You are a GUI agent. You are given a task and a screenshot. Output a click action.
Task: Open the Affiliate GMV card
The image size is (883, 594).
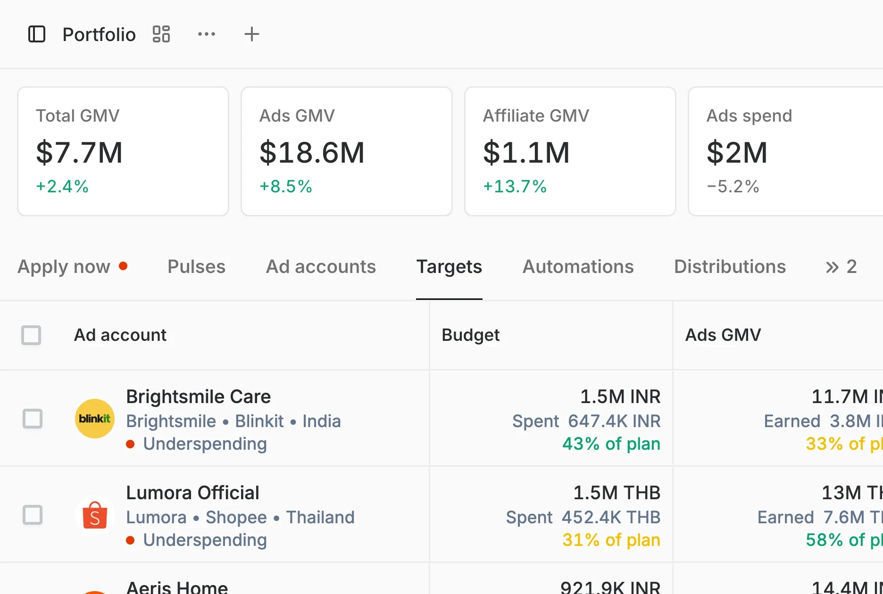click(570, 151)
